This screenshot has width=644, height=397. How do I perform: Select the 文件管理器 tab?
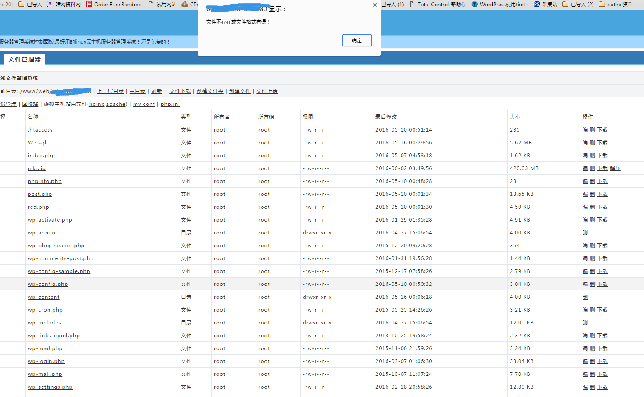24,59
